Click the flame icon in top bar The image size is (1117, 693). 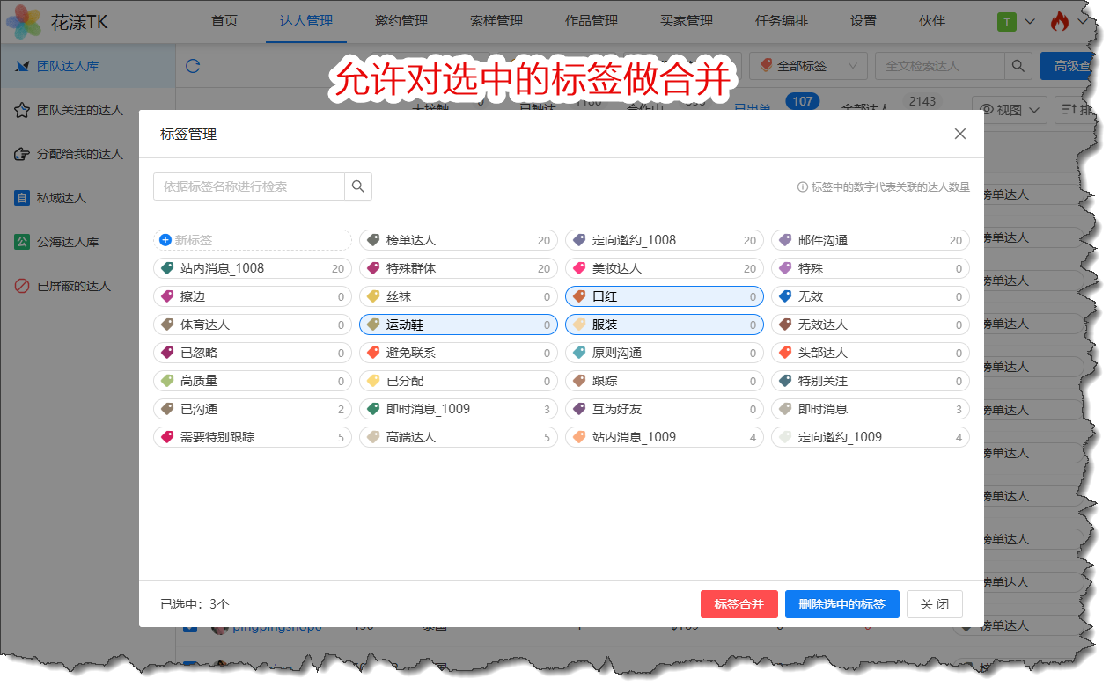coord(1059,22)
